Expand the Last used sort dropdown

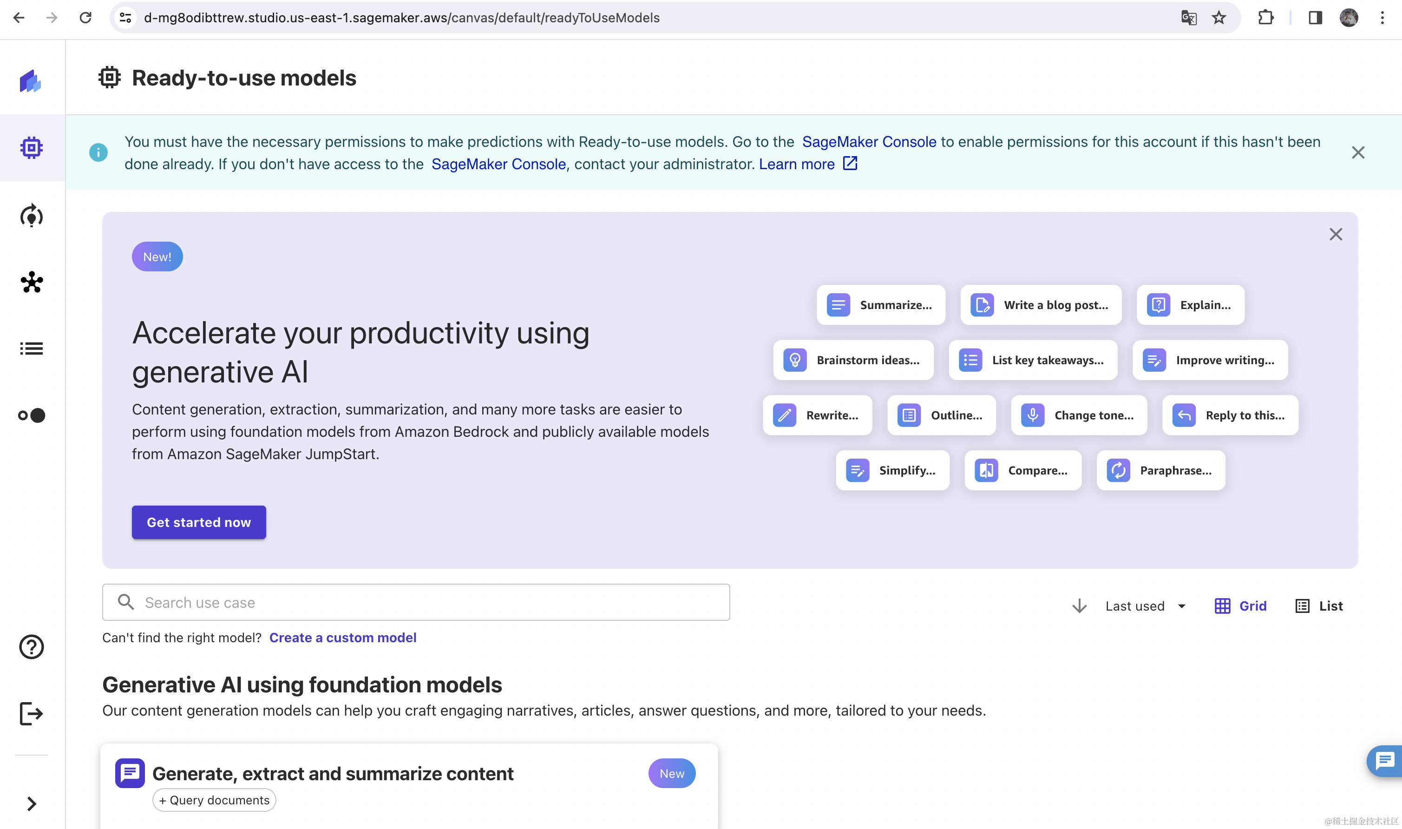(1181, 606)
